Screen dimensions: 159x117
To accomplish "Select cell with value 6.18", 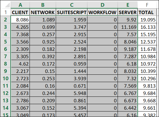I will pos(128,64).
